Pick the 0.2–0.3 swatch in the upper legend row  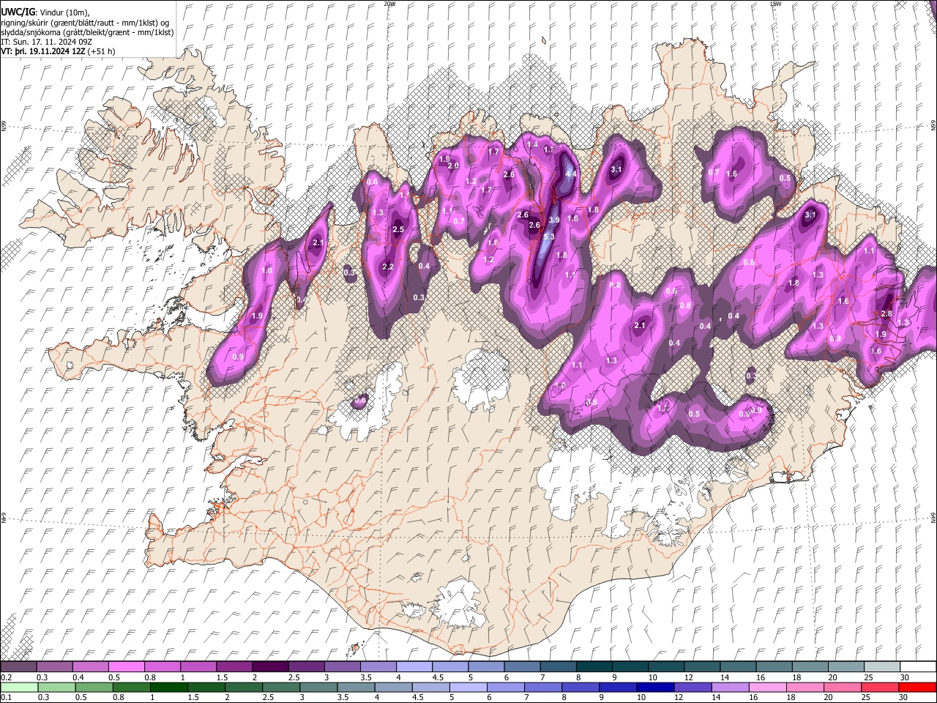pyautogui.click(x=18, y=667)
